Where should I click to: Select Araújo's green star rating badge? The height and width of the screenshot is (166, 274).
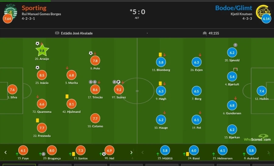(x=42, y=51)
